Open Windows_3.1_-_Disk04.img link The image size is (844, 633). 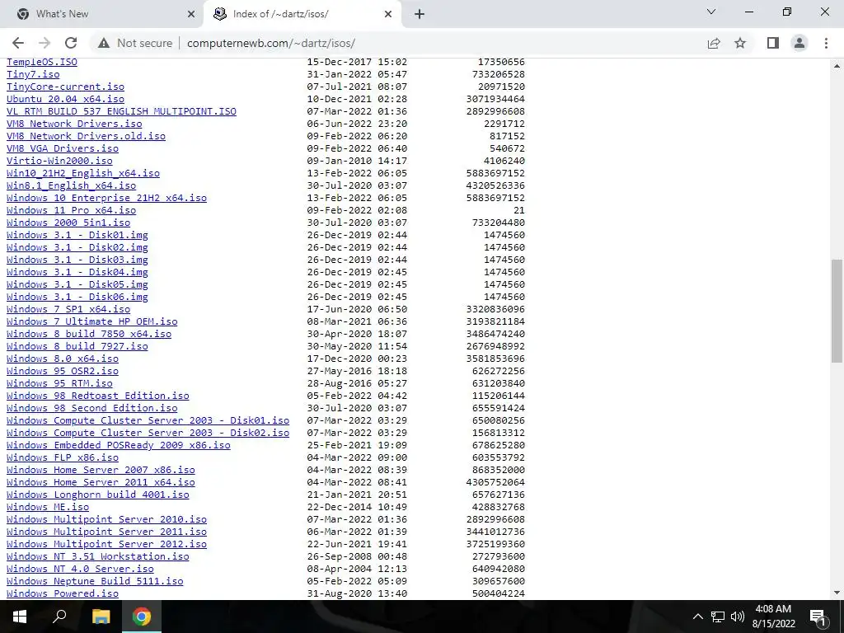(77, 272)
